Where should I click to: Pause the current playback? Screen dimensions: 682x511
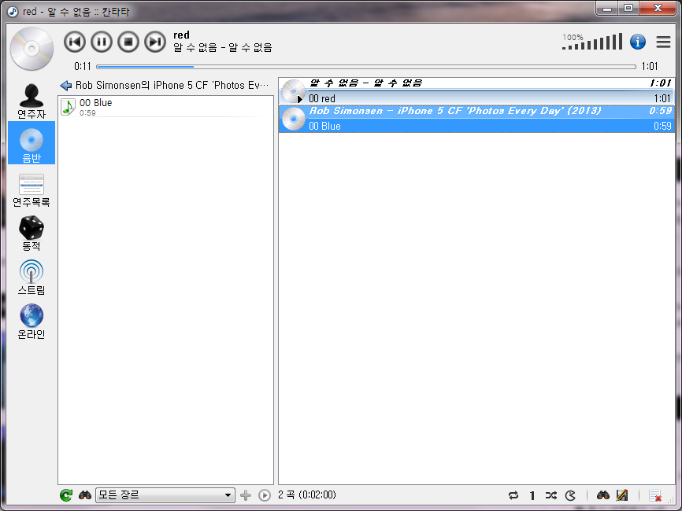pos(102,42)
